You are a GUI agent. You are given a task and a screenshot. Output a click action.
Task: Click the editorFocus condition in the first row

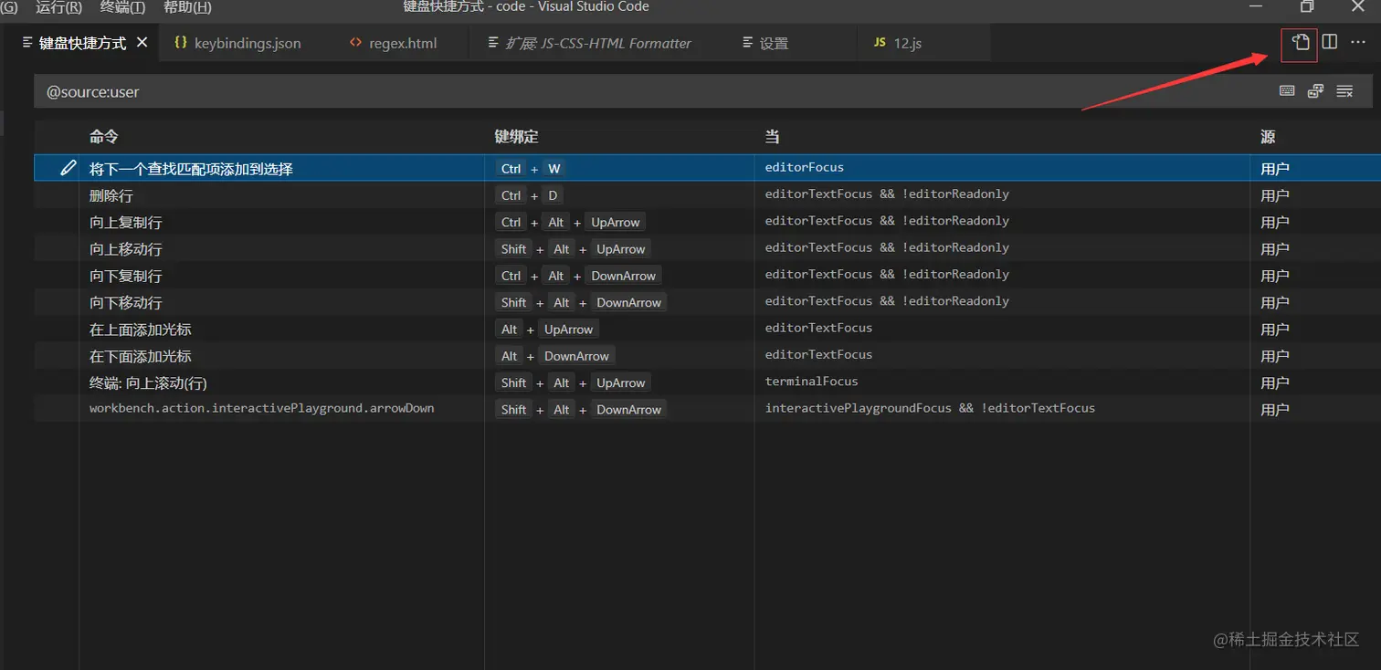click(805, 167)
